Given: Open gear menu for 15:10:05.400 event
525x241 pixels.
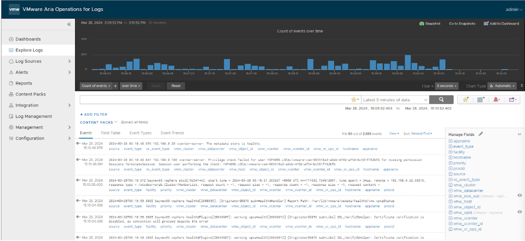Looking at the screenshot, I should pos(78,180).
